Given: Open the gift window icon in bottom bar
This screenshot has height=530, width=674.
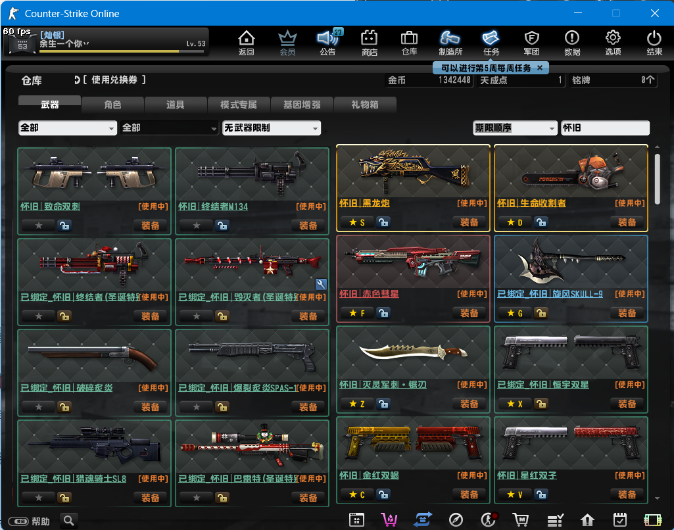Looking at the screenshot, I should pos(356,520).
